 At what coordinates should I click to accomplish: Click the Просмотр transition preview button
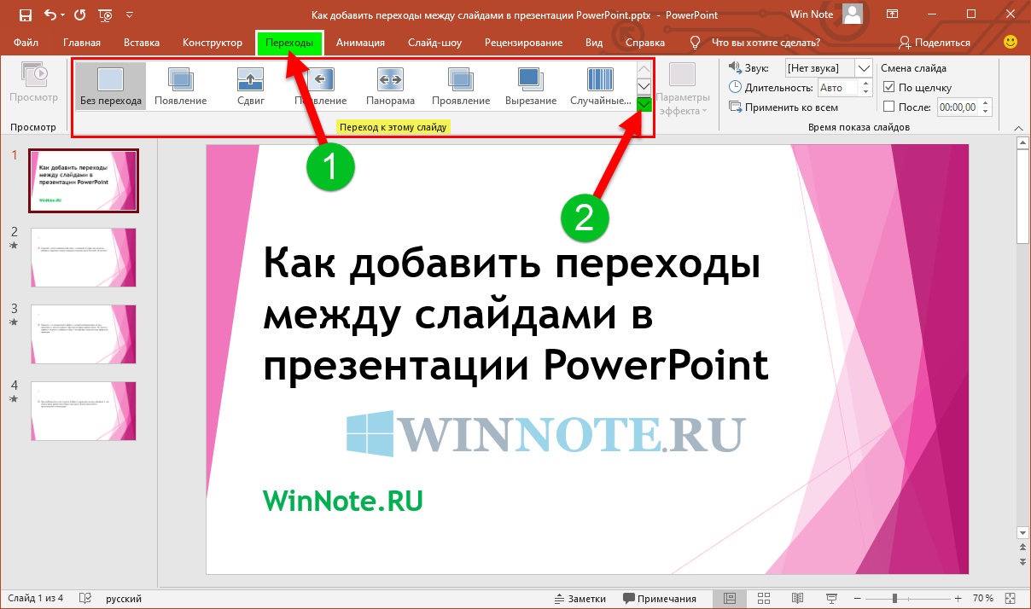34,84
